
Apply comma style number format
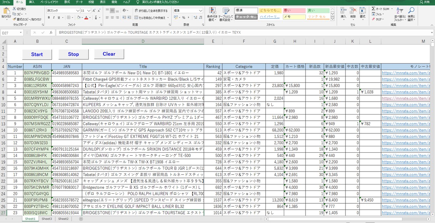[x=189, y=17]
